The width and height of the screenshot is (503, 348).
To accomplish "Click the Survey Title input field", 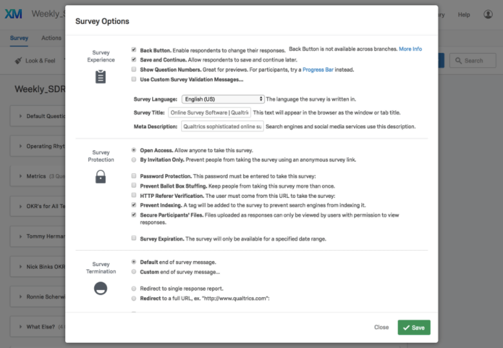I will (210, 113).
